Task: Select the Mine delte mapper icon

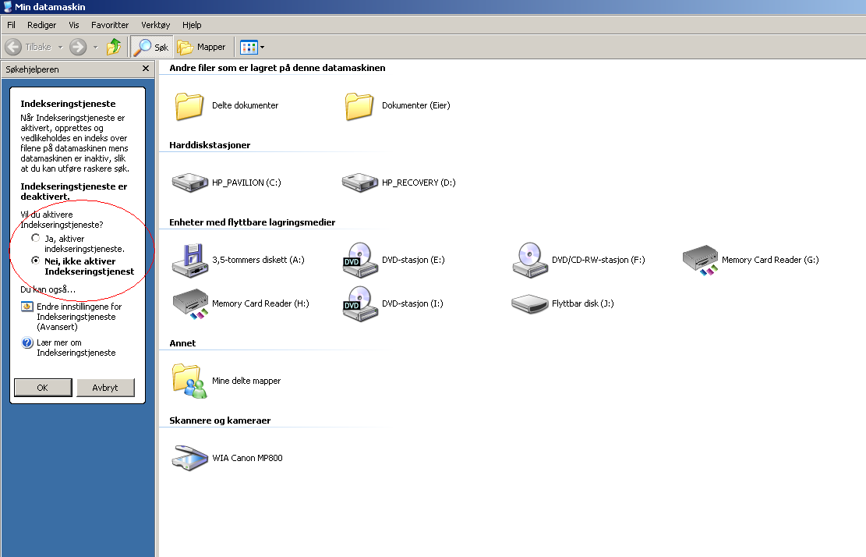Action: [189, 381]
